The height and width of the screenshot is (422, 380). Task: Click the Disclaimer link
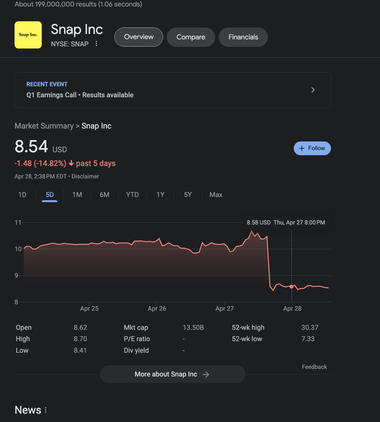[x=85, y=177]
